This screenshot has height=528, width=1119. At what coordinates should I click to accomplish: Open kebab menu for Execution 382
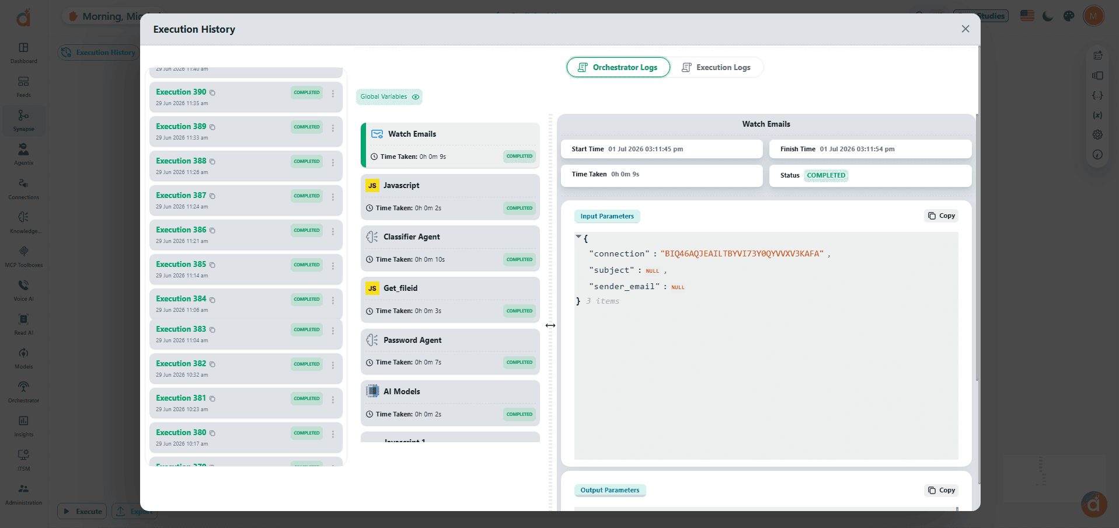(333, 365)
